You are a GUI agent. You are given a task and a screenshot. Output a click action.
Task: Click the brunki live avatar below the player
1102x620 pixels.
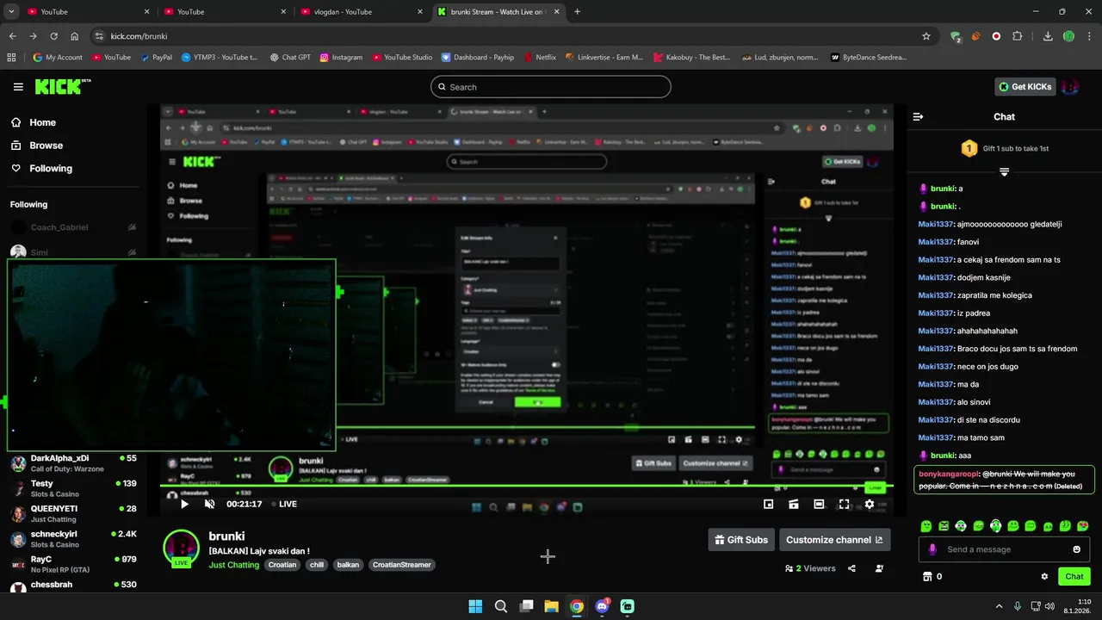point(182,549)
